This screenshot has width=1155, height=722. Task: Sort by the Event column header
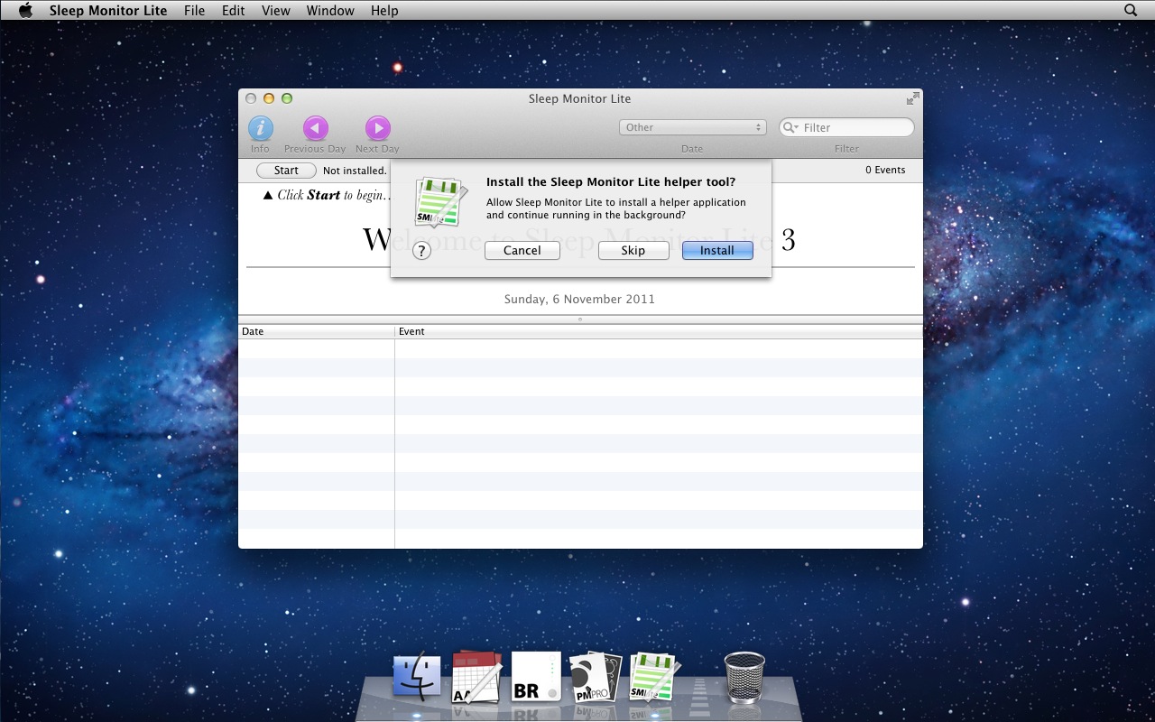659,331
